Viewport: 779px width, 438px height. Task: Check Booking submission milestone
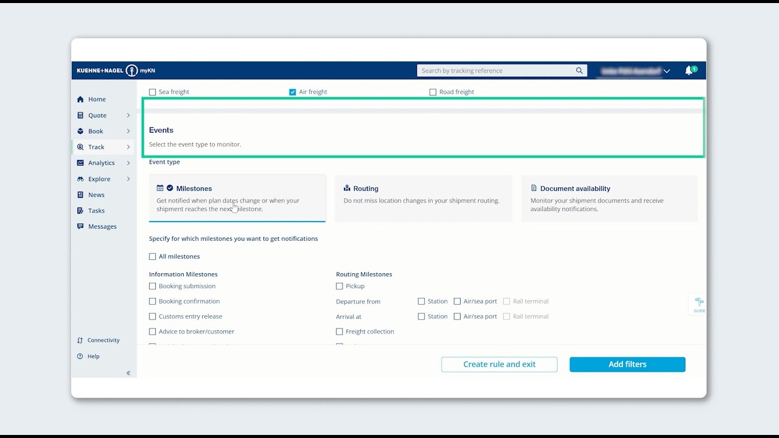coord(153,286)
